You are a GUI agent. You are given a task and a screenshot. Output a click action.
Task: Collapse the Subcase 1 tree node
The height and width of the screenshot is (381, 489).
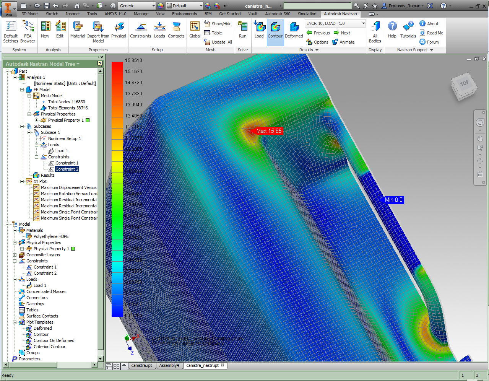click(29, 132)
